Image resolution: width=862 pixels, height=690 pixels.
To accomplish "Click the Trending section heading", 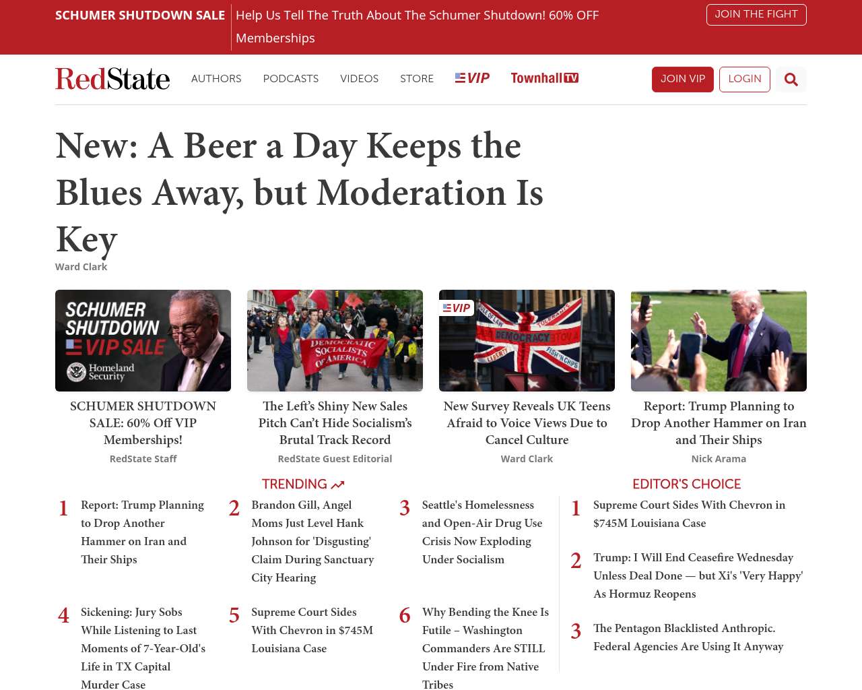I will coord(303,484).
